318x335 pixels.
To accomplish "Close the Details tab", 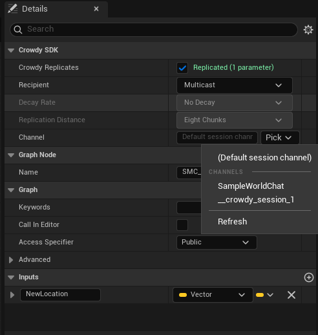I will coord(96,9).
